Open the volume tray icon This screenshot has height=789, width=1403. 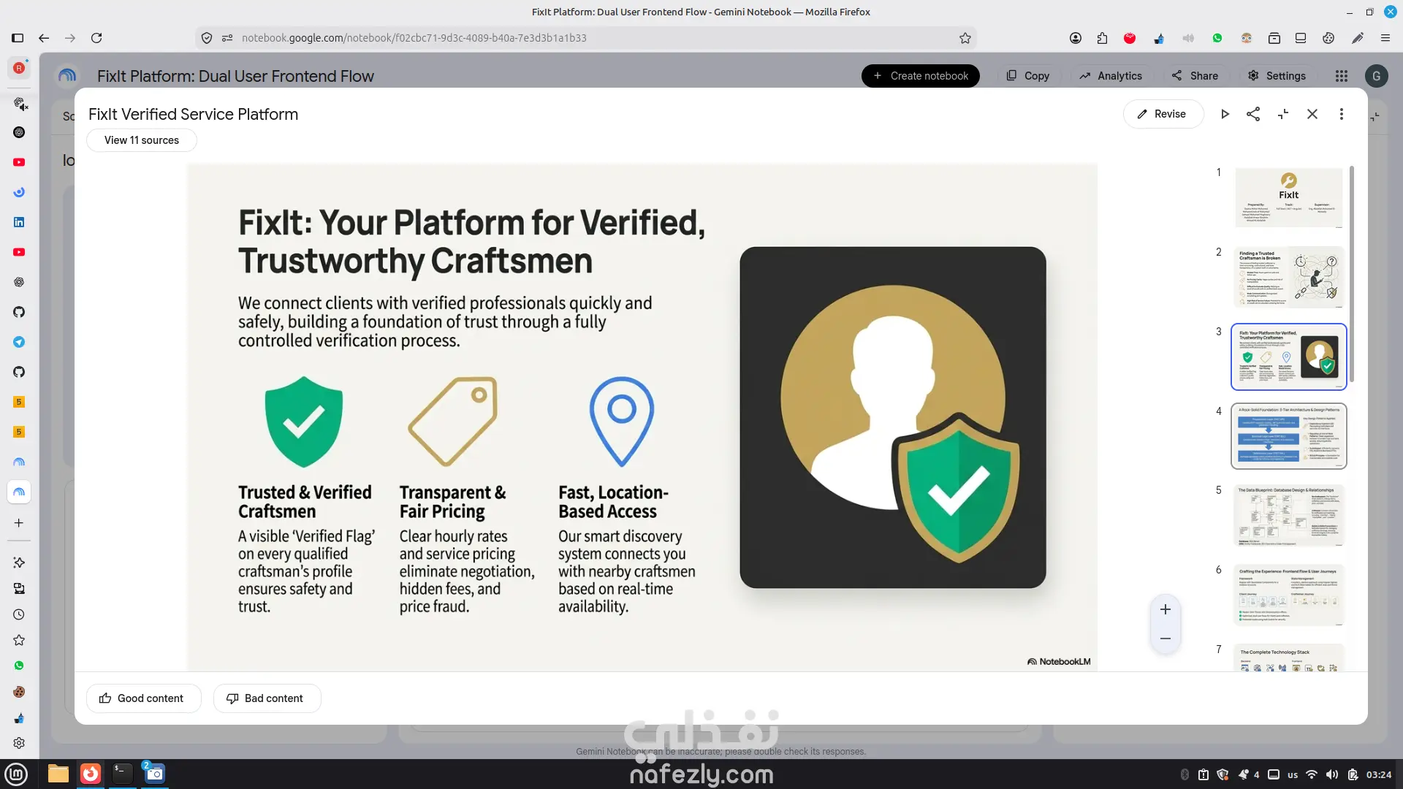click(1332, 774)
